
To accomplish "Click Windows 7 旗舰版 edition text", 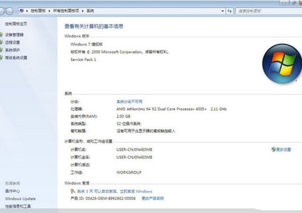I will click(x=87, y=44).
